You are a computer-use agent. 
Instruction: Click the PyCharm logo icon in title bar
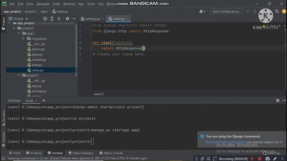pyautogui.click(x=4, y=4)
